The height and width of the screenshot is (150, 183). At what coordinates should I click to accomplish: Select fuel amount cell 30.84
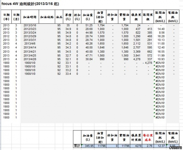[89, 59]
